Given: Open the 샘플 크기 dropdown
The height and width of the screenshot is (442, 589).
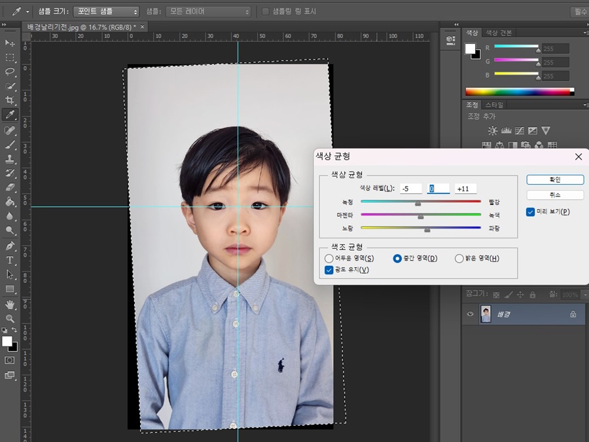Looking at the screenshot, I should [x=106, y=12].
